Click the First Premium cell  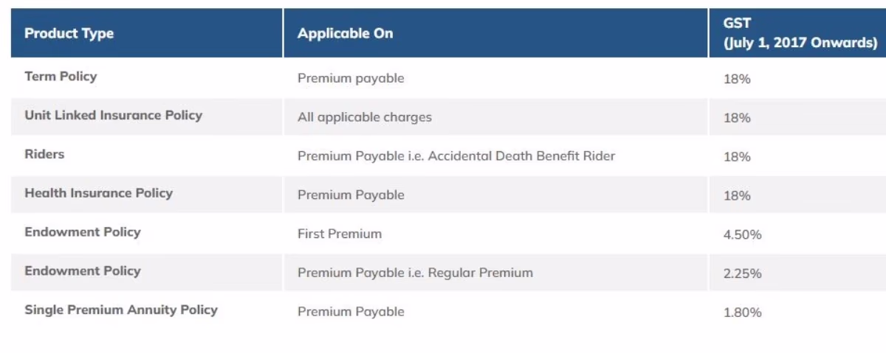tap(340, 234)
